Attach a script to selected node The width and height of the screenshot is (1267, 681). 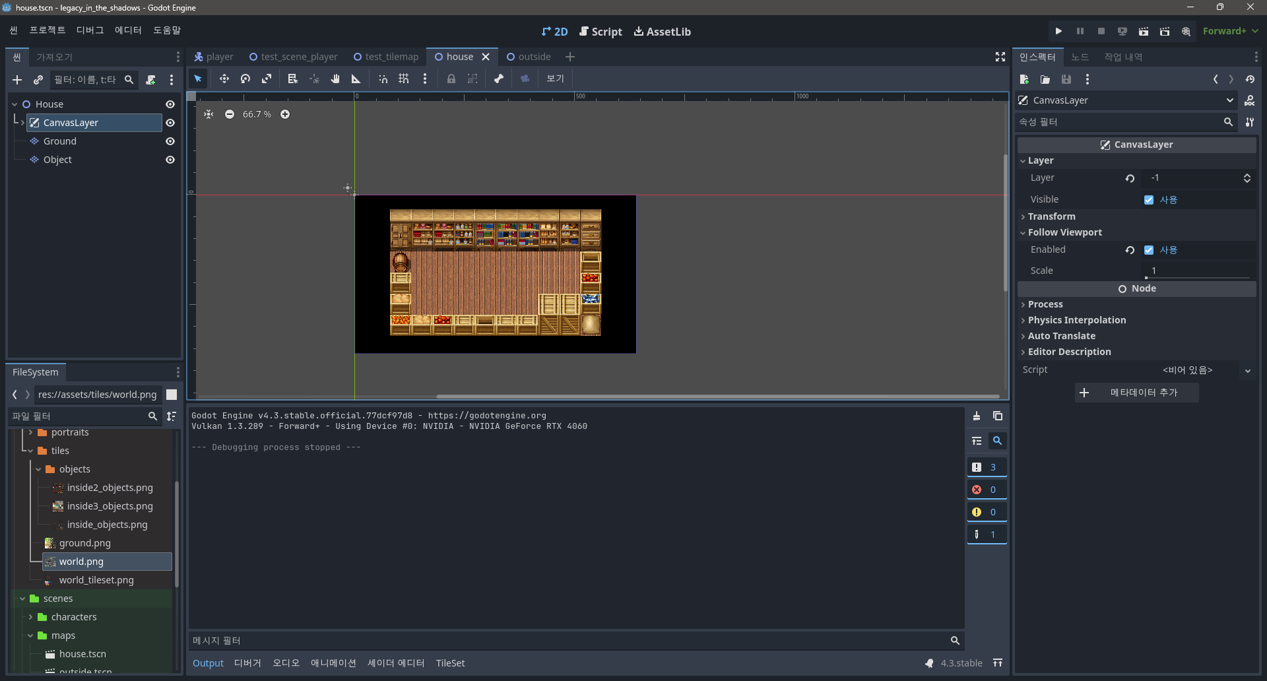(150, 80)
